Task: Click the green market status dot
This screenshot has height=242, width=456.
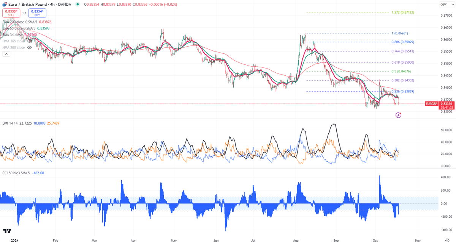Action: point(78,5)
